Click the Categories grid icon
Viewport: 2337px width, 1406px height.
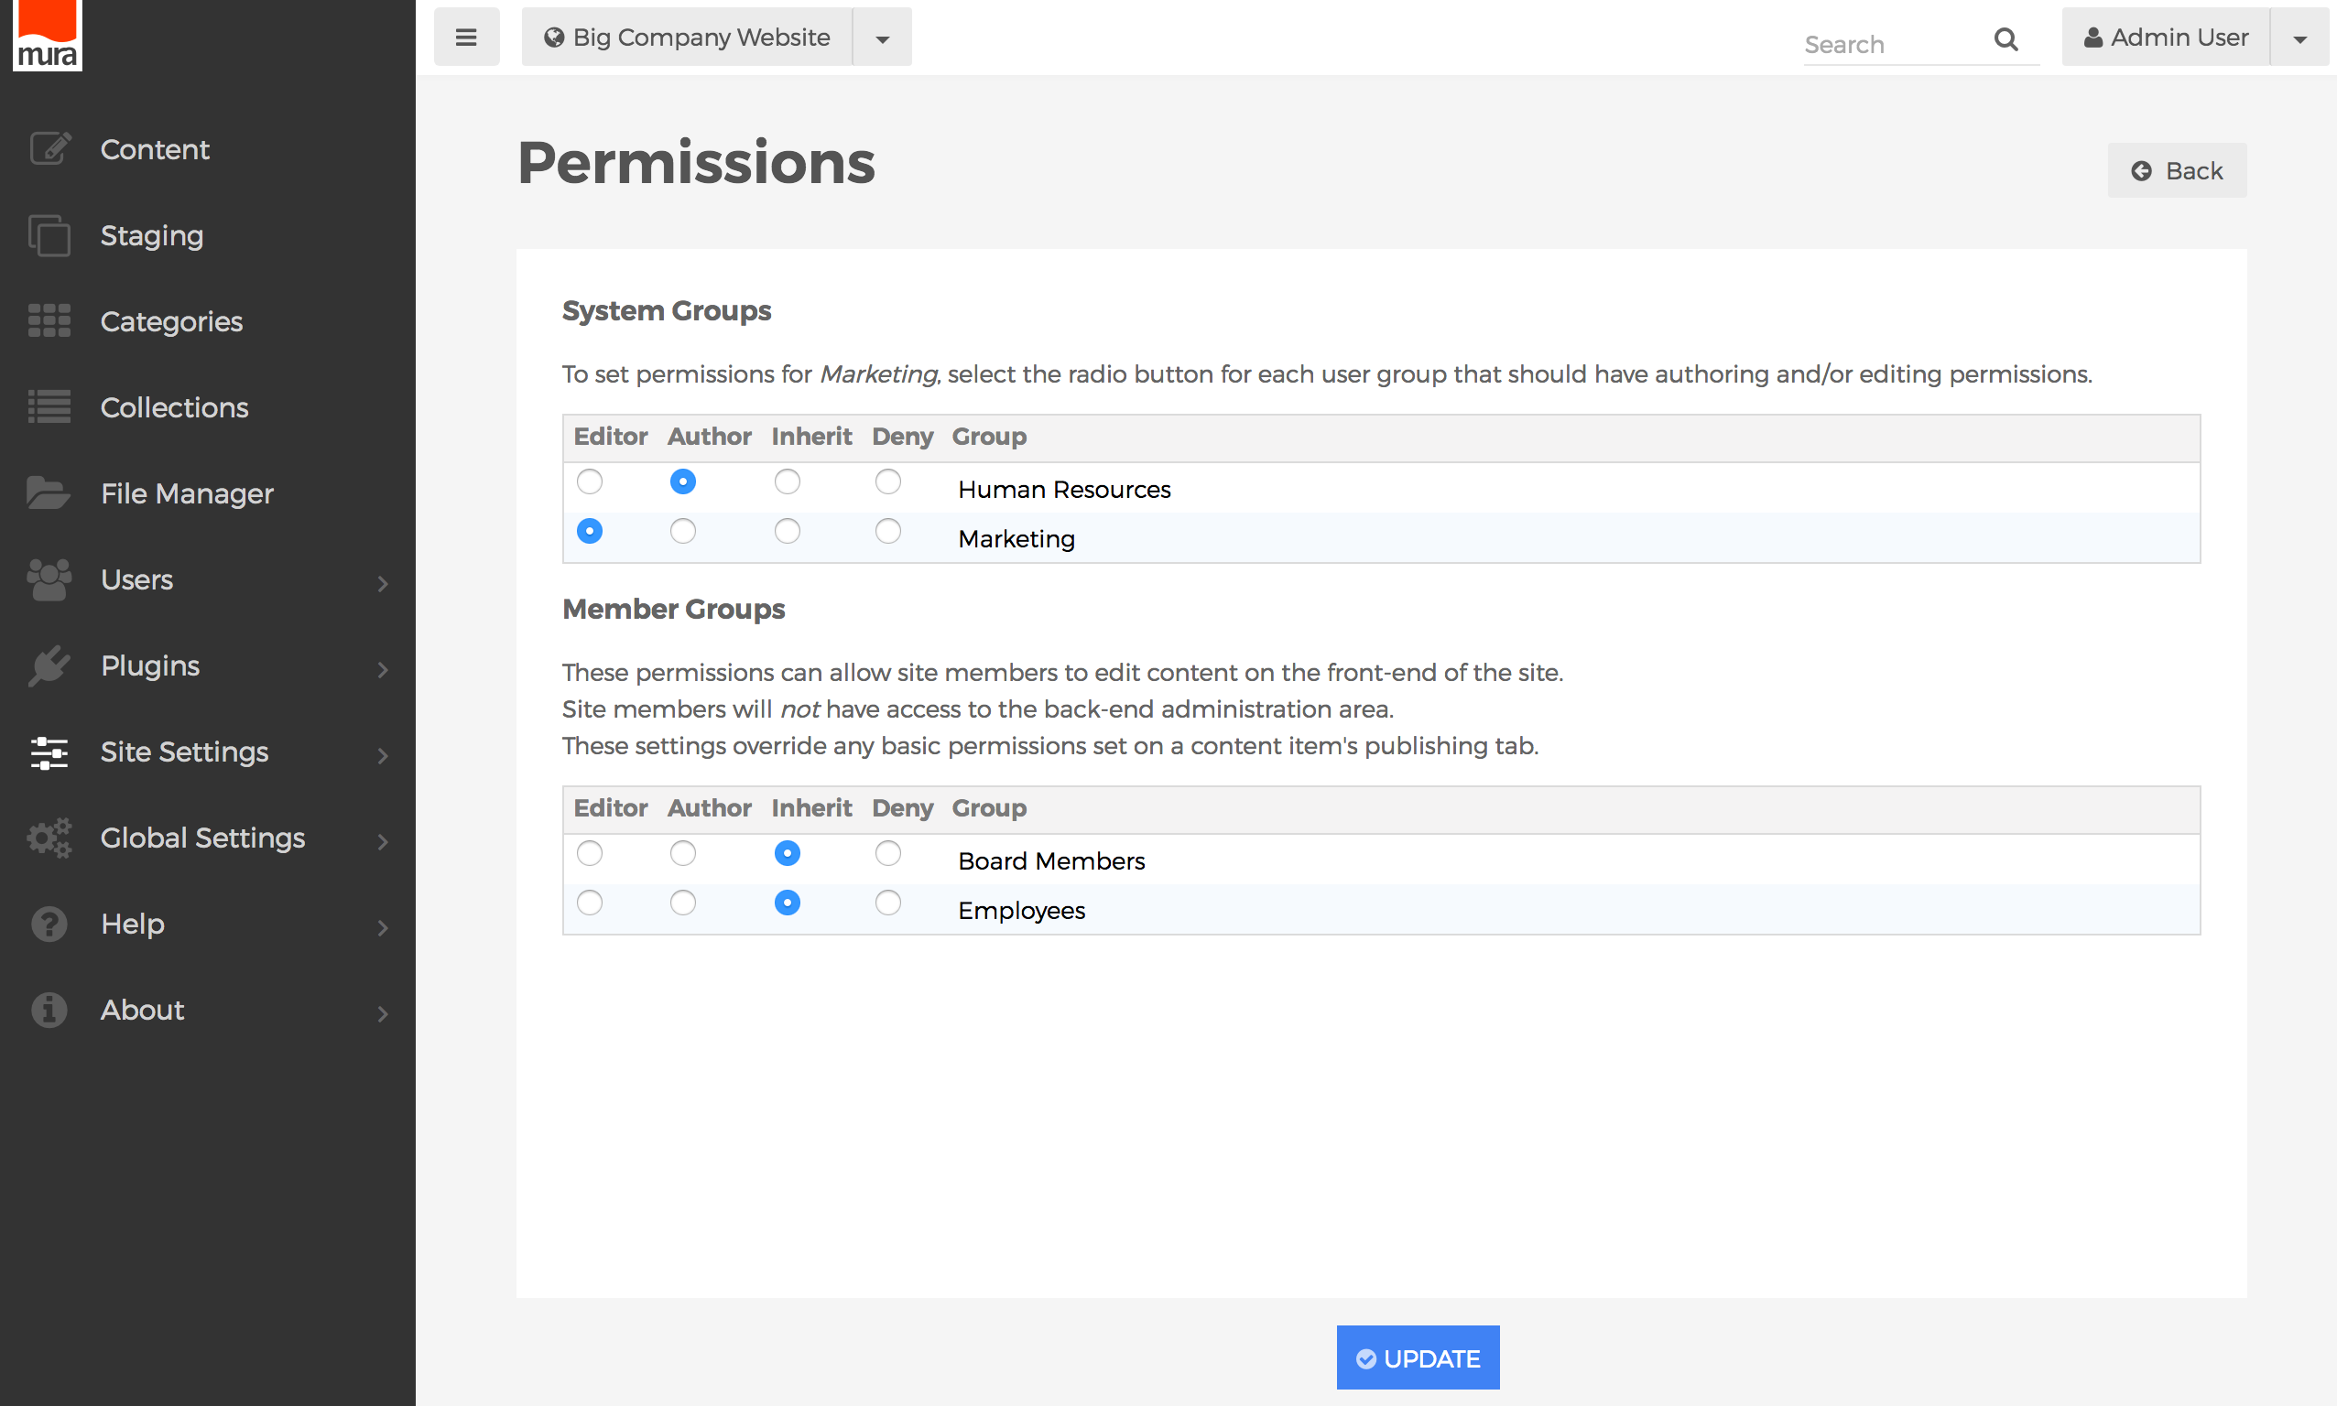click(x=49, y=321)
